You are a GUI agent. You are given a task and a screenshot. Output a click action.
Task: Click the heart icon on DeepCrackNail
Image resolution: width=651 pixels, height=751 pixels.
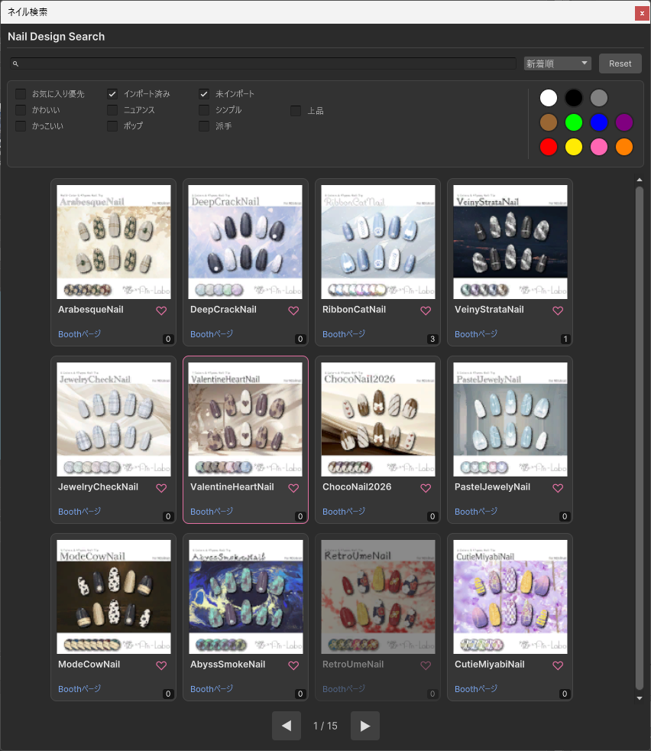pyautogui.click(x=293, y=310)
